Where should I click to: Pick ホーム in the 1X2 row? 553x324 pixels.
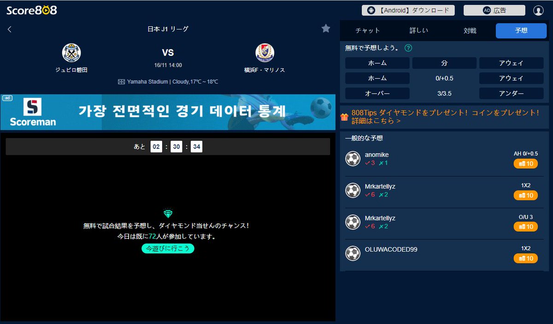tap(377, 63)
